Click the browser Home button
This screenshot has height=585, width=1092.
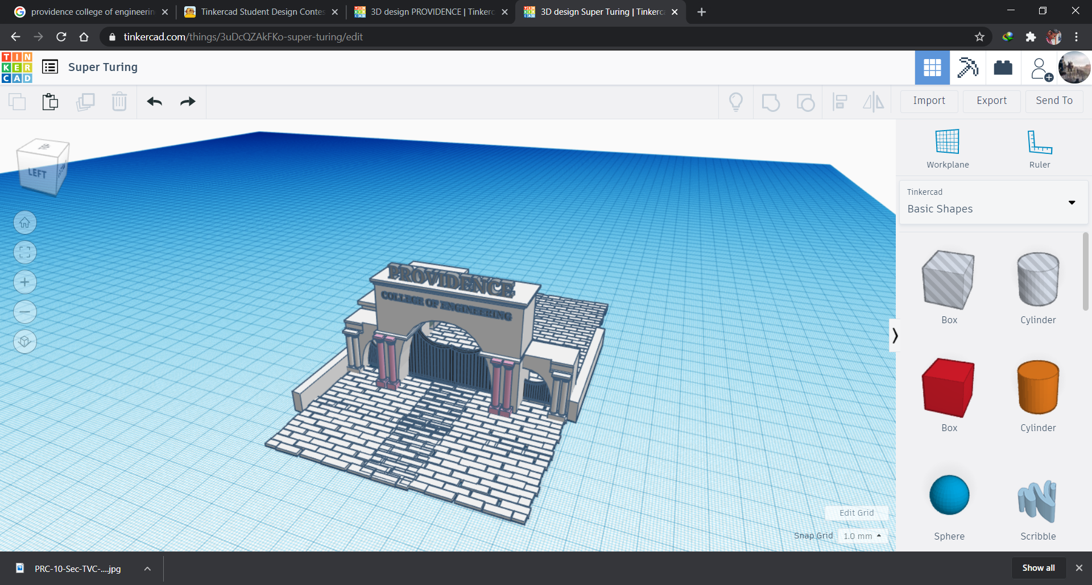[x=84, y=37]
